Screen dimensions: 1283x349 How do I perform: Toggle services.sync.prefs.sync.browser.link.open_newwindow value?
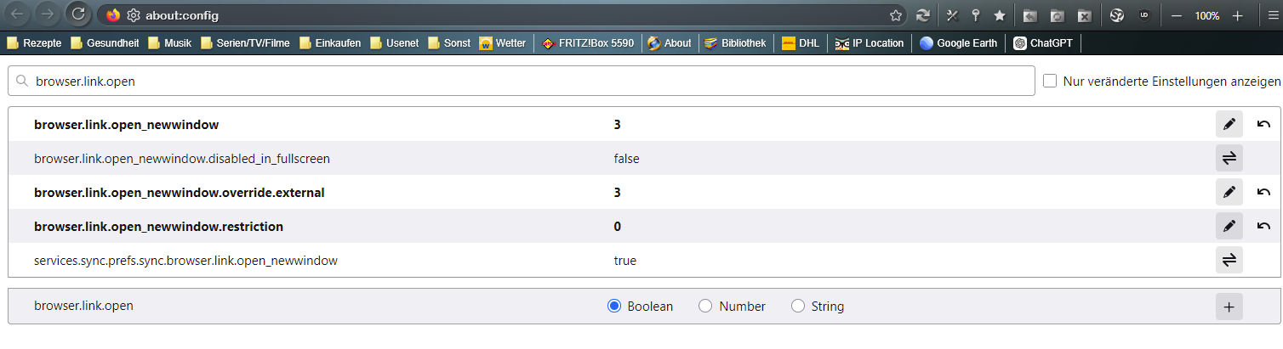(1229, 260)
